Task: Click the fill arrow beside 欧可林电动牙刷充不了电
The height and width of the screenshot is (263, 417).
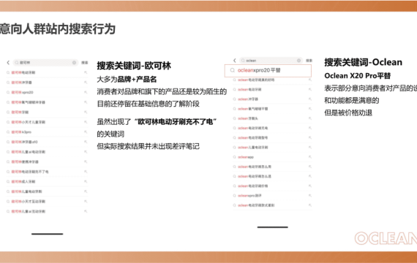Action: [86, 172]
